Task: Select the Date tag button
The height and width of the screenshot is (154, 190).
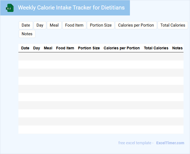Action: [26, 25]
